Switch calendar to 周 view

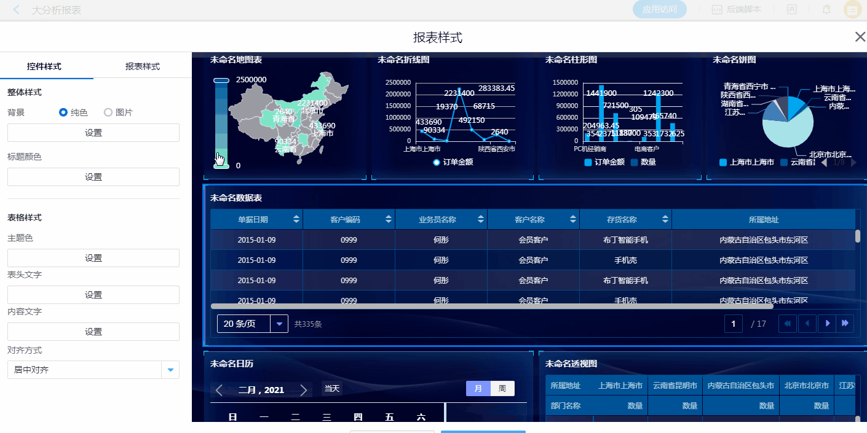pos(502,389)
